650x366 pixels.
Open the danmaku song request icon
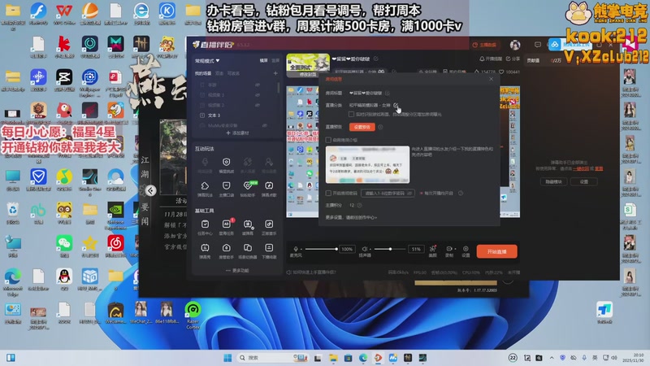coord(269,189)
